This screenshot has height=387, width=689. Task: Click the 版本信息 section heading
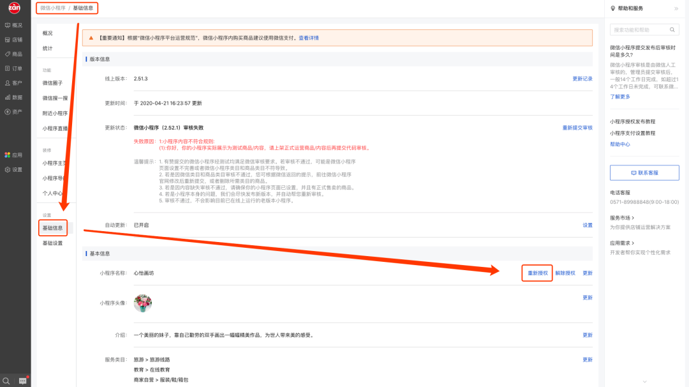click(100, 59)
